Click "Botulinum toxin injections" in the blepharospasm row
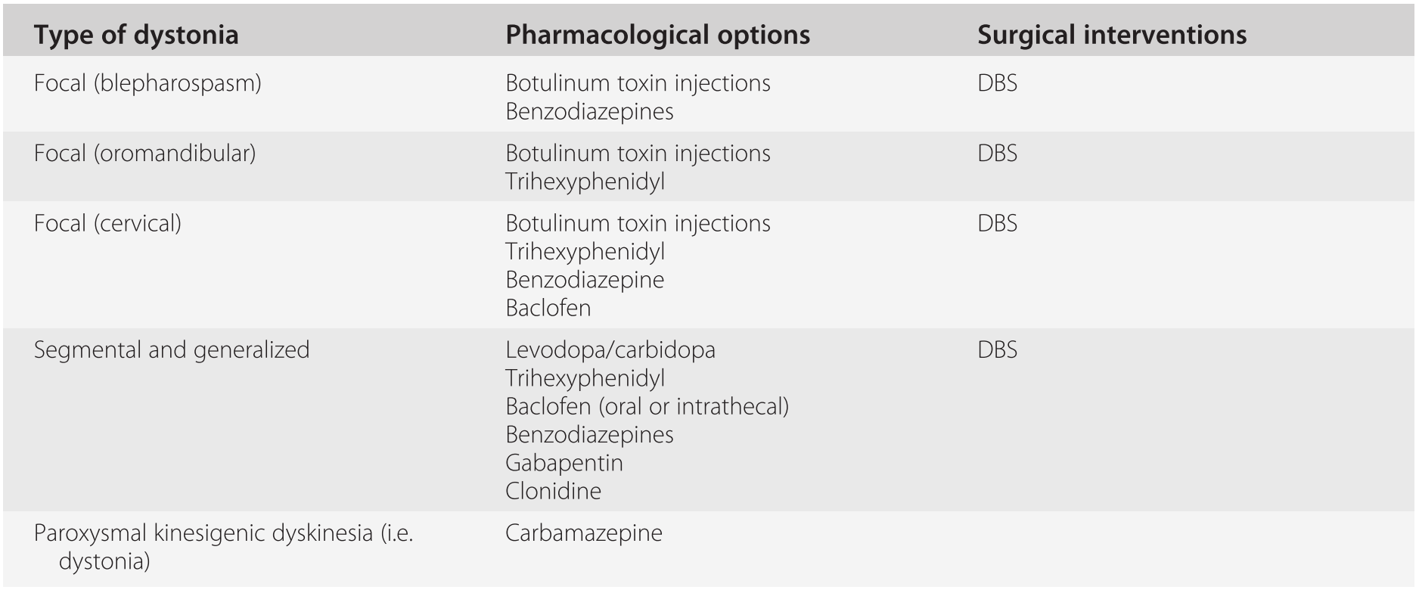 pos(638,83)
